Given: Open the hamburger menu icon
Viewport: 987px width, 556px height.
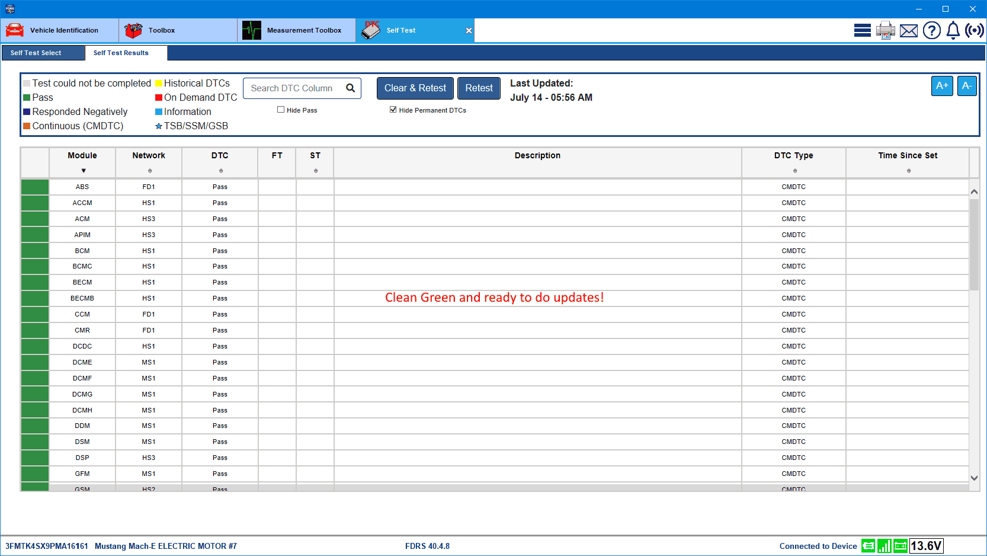Looking at the screenshot, I should tap(862, 30).
